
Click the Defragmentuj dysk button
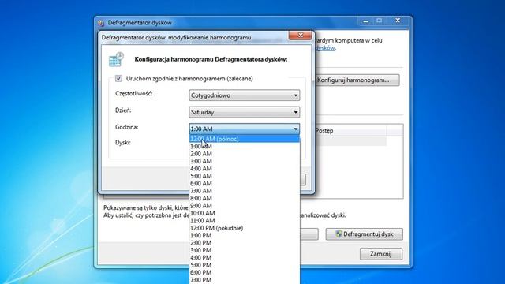pos(365,234)
